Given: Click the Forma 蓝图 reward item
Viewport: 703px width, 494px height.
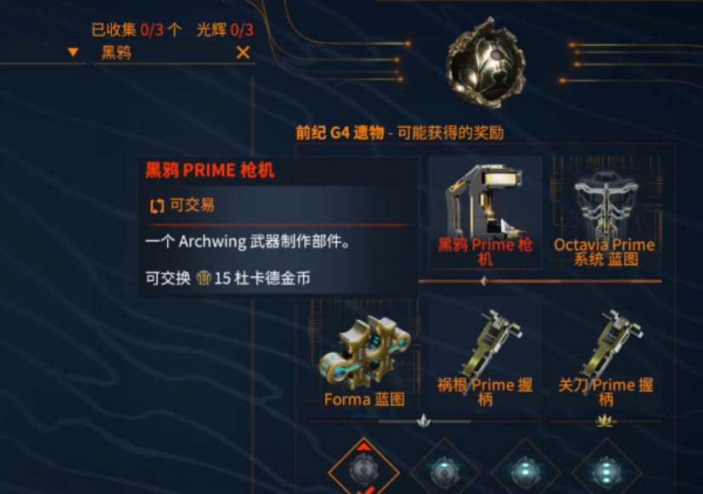Looking at the screenshot, I should 364,354.
